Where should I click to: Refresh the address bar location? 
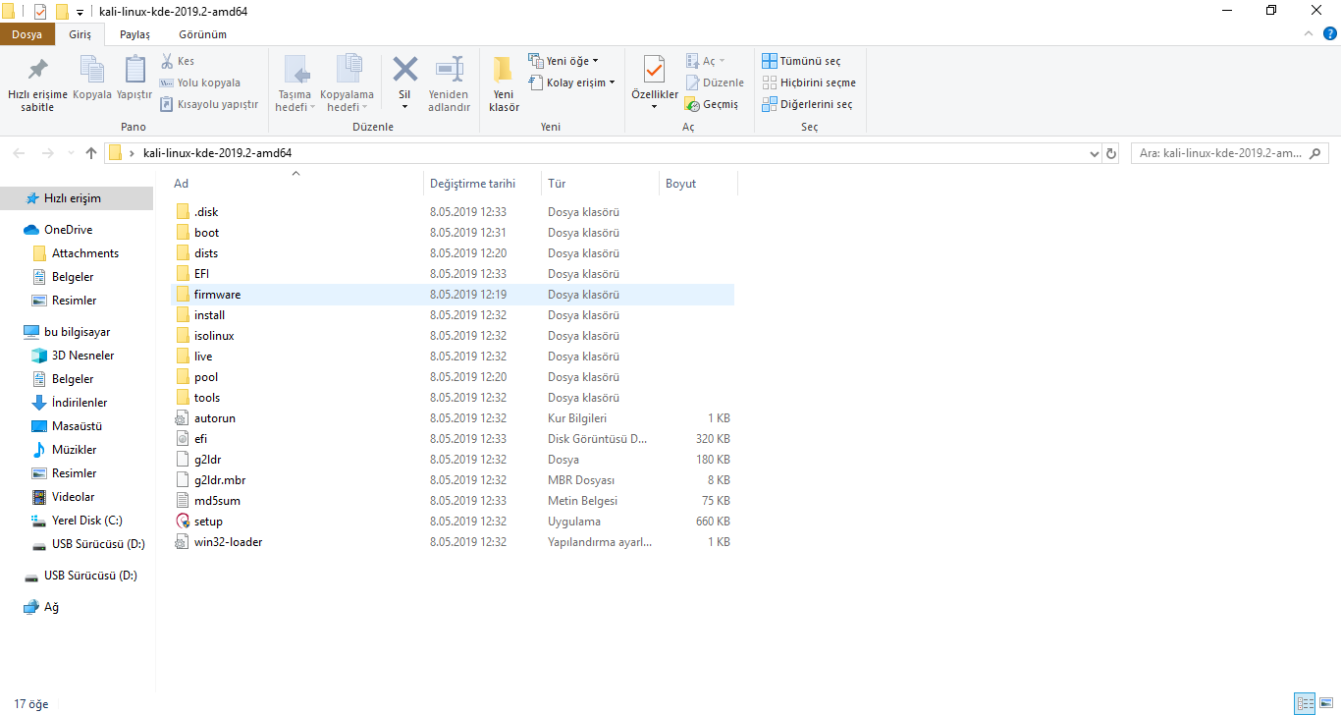click(1111, 153)
